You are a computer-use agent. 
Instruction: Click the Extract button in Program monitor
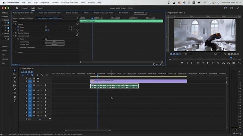point(229,63)
